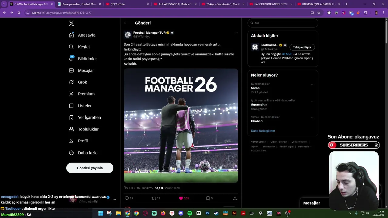Toggle the like heart showing 208
Screen dimensions: 388x218
[184, 198]
